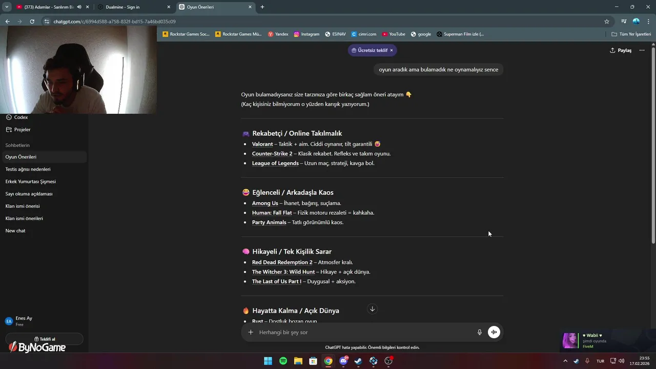Open the Klan ismi önerisi chat

(x=44, y=206)
